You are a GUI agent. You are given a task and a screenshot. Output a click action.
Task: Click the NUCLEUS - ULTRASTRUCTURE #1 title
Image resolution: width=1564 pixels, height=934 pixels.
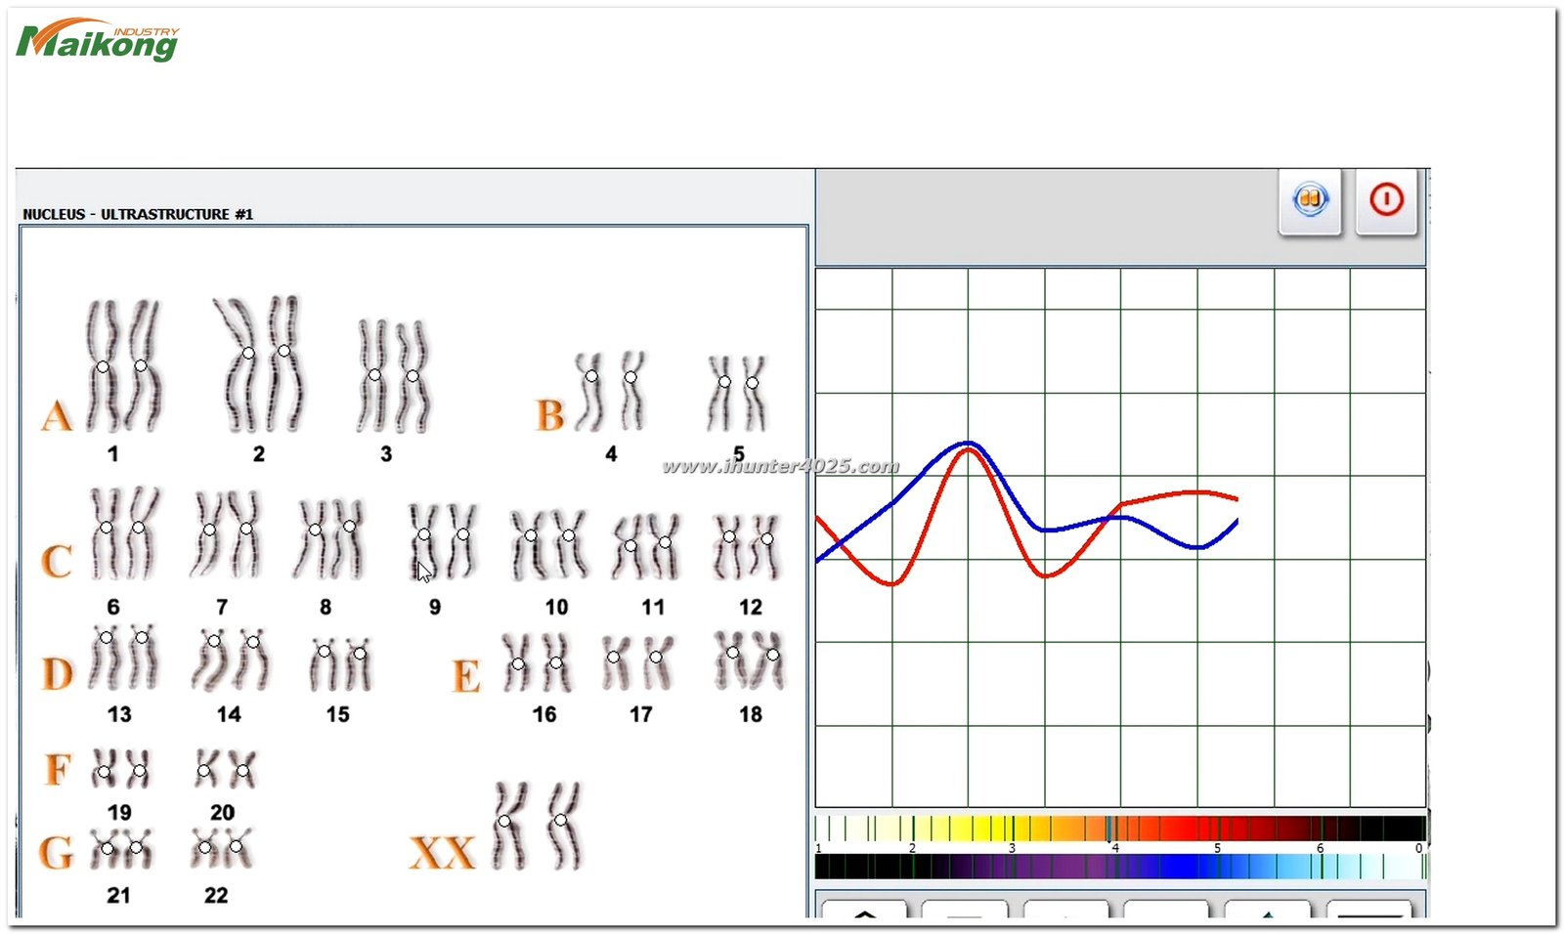(x=138, y=214)
